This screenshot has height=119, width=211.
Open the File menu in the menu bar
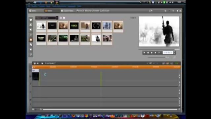(x=29, y=6)
